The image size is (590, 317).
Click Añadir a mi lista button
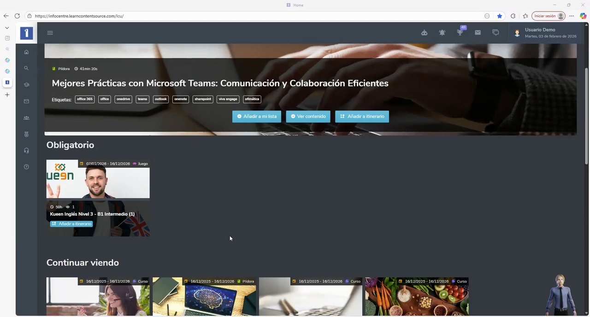point(257,117)
